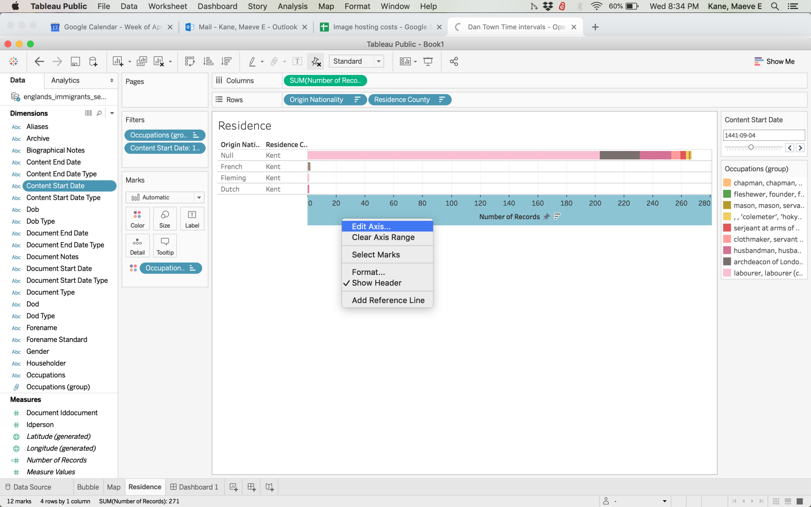Screen dimensions: 811x507
Task: Click the Content Start Date slider handle
Action: [751, 147]
